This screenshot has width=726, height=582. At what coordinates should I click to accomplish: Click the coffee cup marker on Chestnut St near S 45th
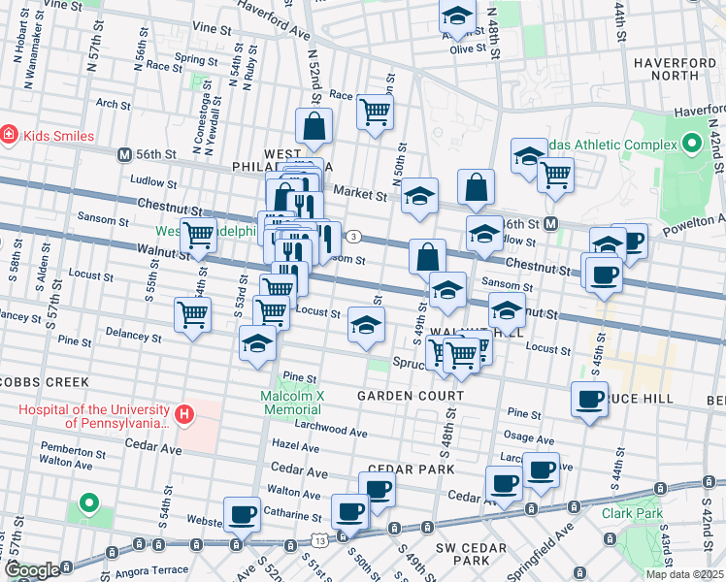pyautogui.click(x=604, y=276)
